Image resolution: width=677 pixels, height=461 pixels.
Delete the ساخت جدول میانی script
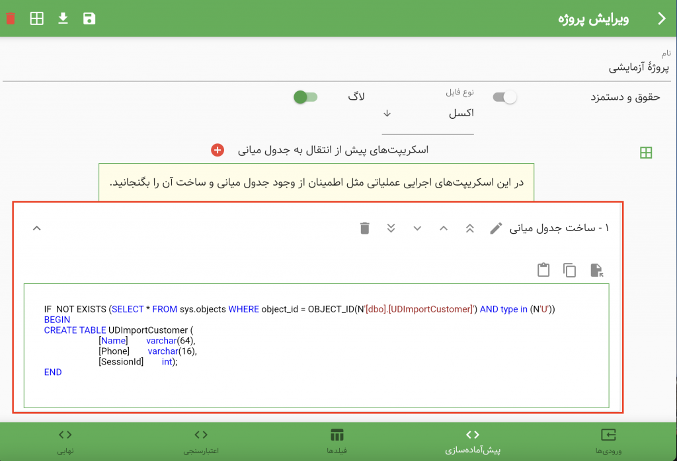[365, 228]
